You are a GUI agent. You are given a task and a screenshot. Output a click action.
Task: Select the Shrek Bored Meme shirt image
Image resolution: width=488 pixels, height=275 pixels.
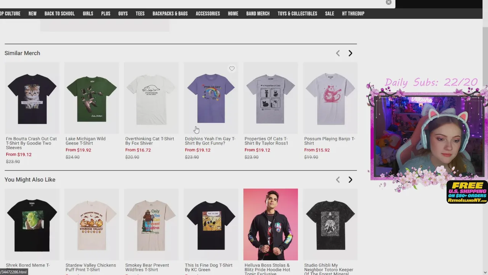coord(32,224)
